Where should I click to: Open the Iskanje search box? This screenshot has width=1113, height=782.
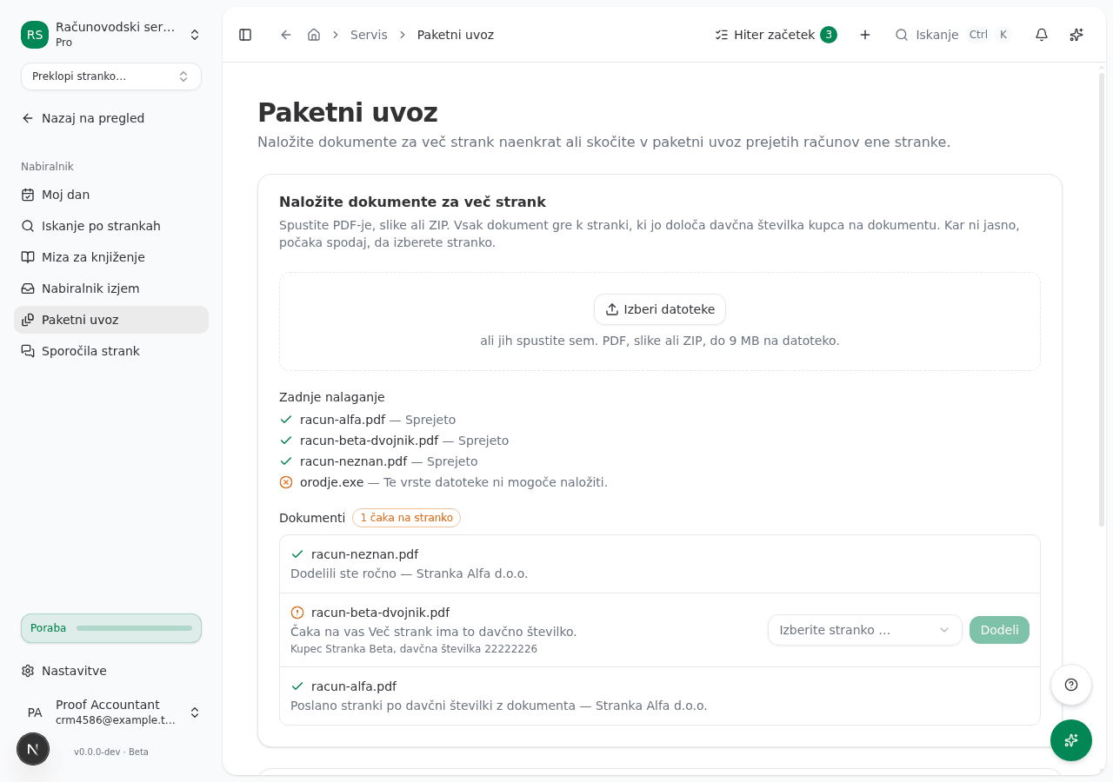953,35
